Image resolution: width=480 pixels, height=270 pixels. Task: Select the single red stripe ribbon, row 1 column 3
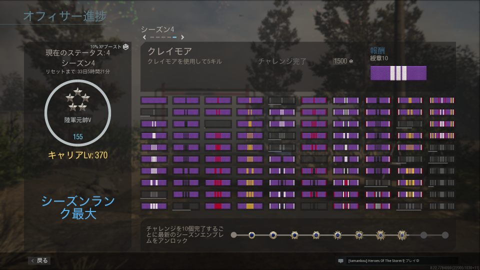click(218, 100)
